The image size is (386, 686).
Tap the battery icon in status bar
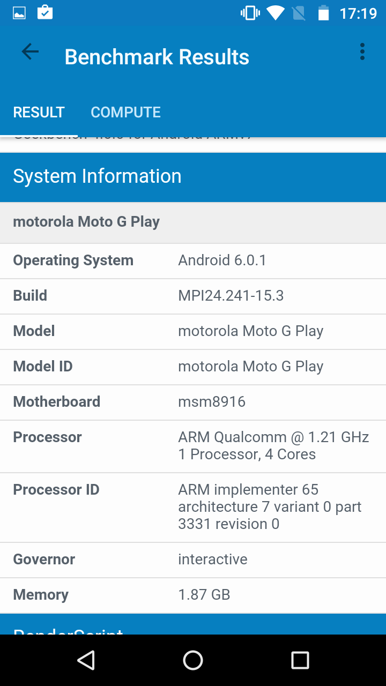[x=323, y=13]
